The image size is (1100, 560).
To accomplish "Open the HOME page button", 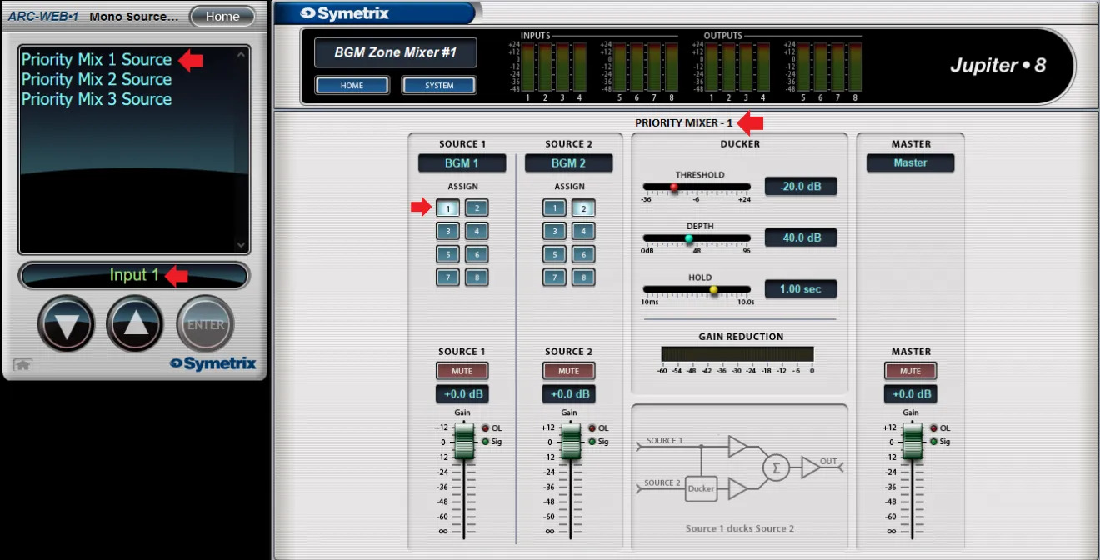I will (352, 85).
